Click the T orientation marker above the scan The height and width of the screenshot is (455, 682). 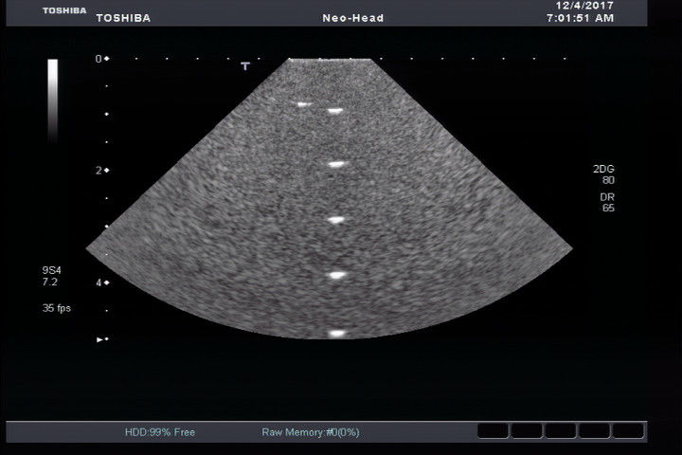coord(245,66)
